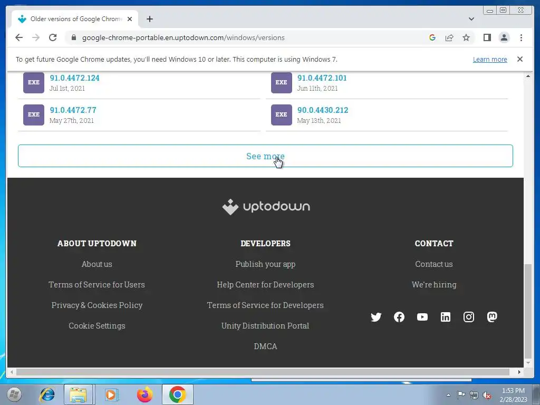Click the scroll left arrow
The width and height of the screenshot is (540, 405).
click(12, 372)
